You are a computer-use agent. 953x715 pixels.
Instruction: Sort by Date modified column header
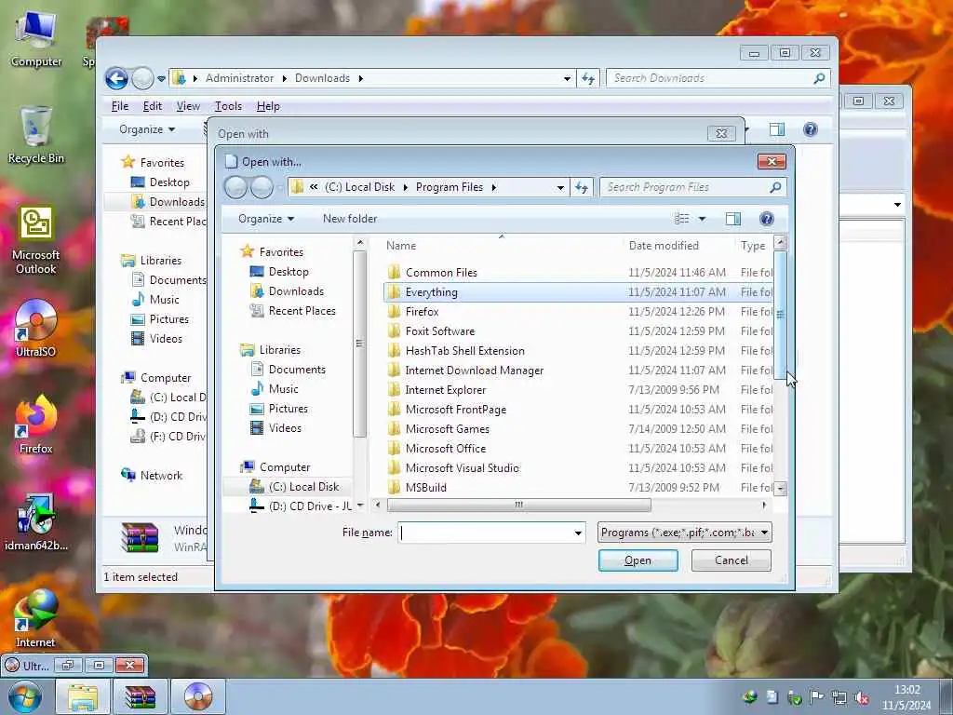[664, 246]
